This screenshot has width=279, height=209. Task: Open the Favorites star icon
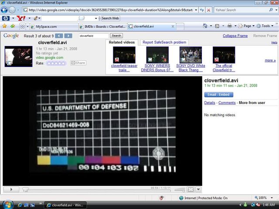(4, 26)
